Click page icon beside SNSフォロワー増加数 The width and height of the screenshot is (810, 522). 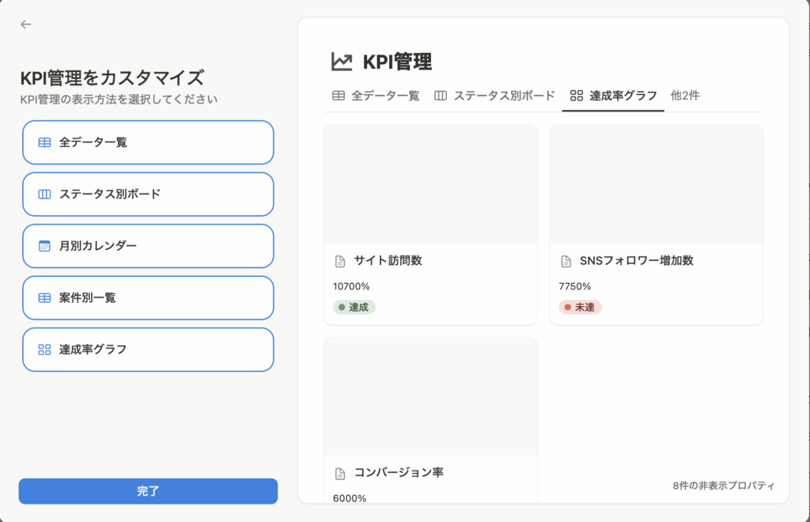click(566, 261)
